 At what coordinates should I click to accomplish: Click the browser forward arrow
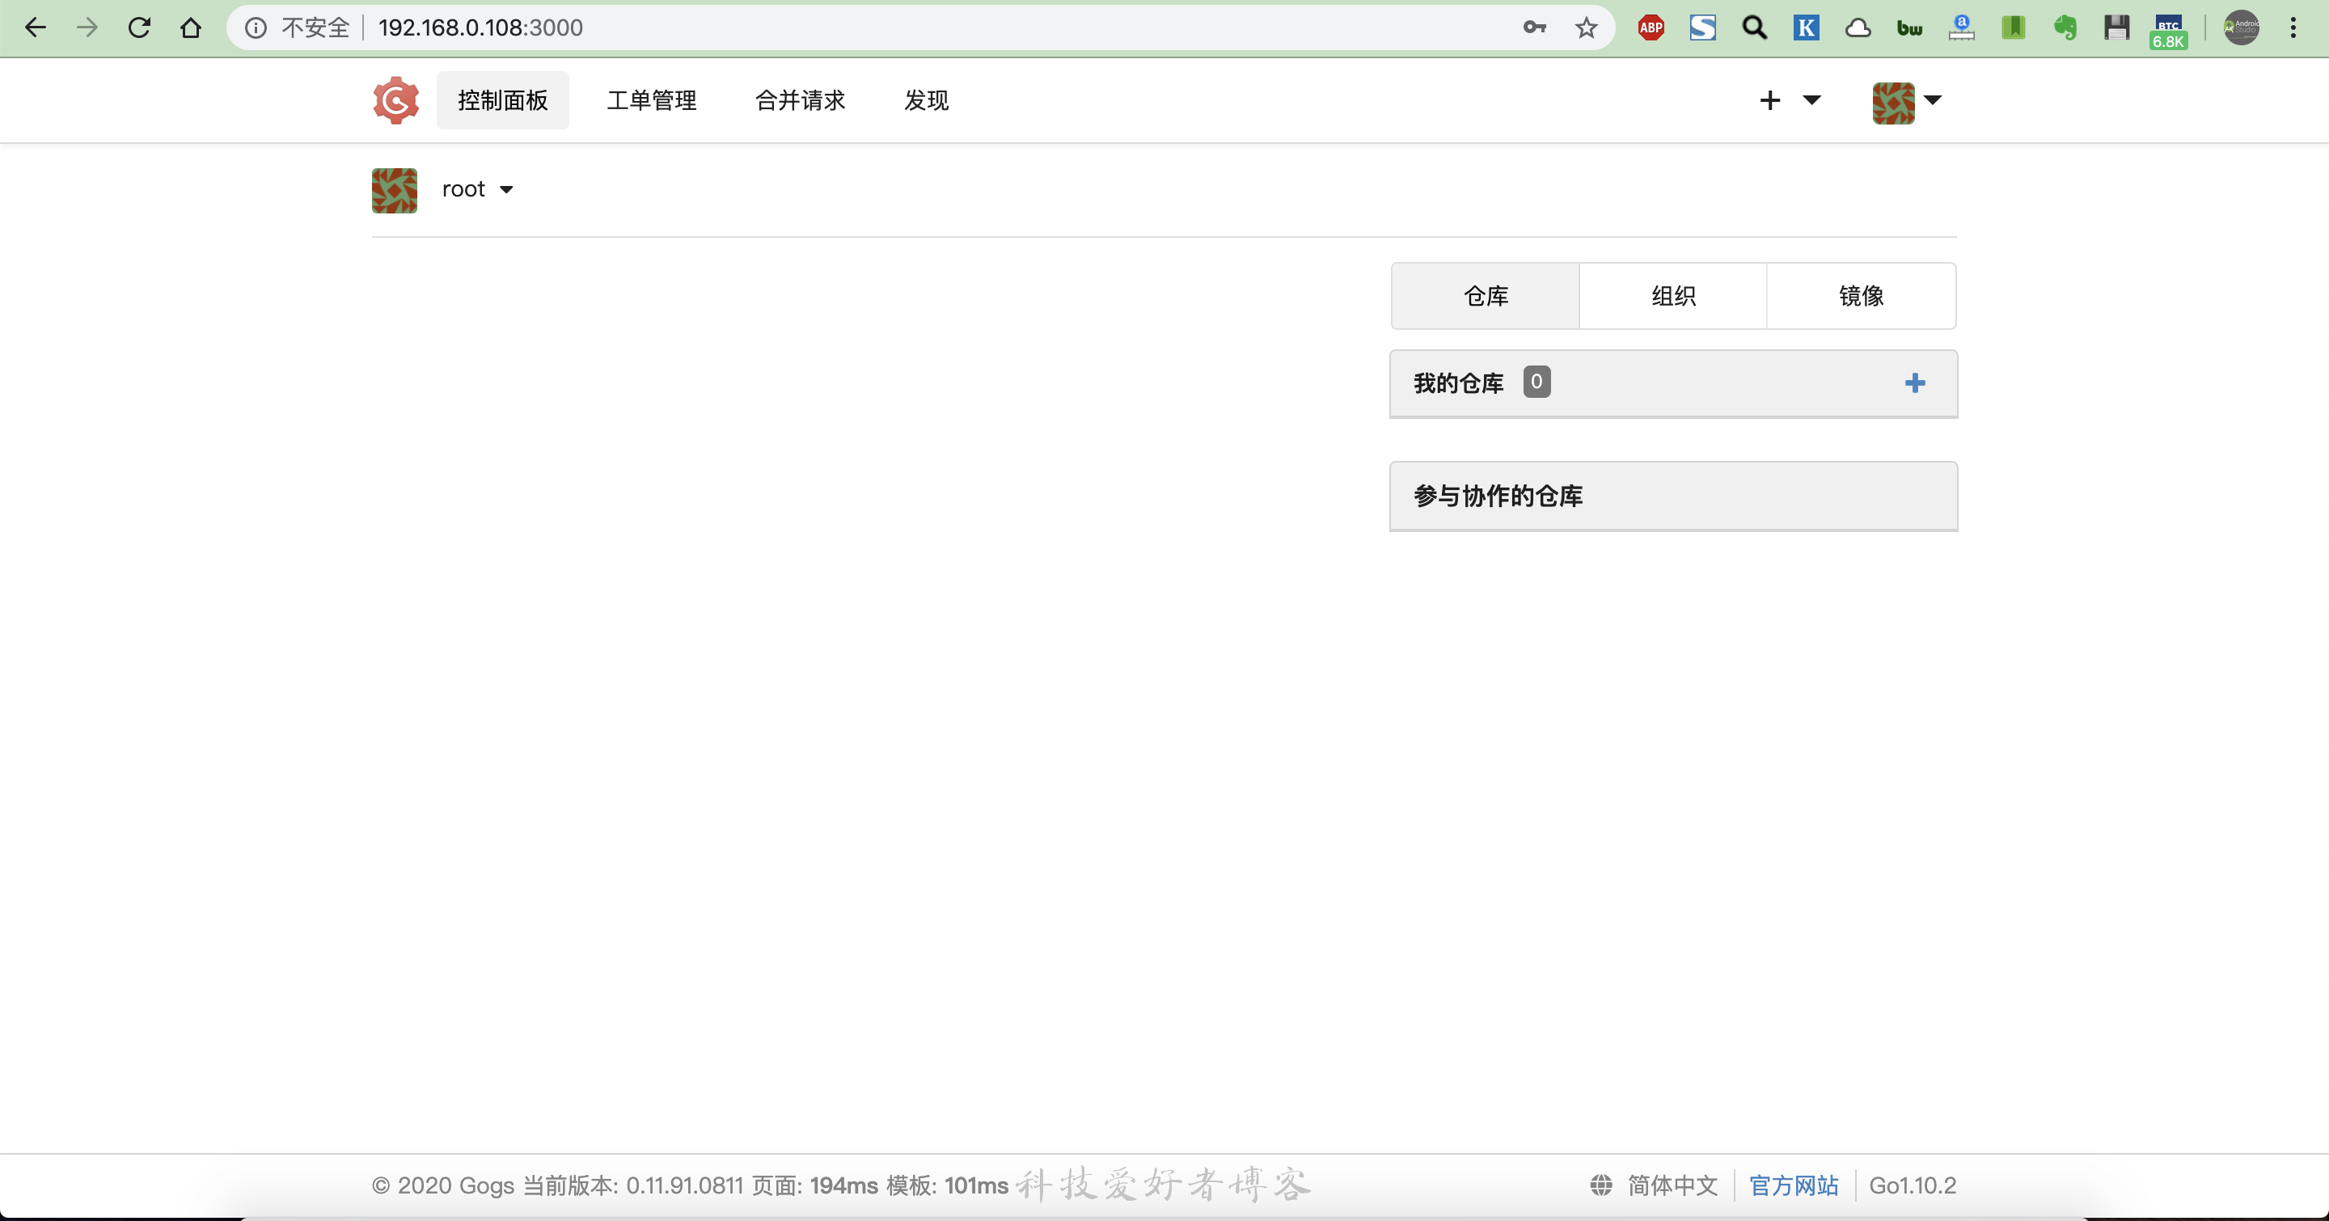87,28
